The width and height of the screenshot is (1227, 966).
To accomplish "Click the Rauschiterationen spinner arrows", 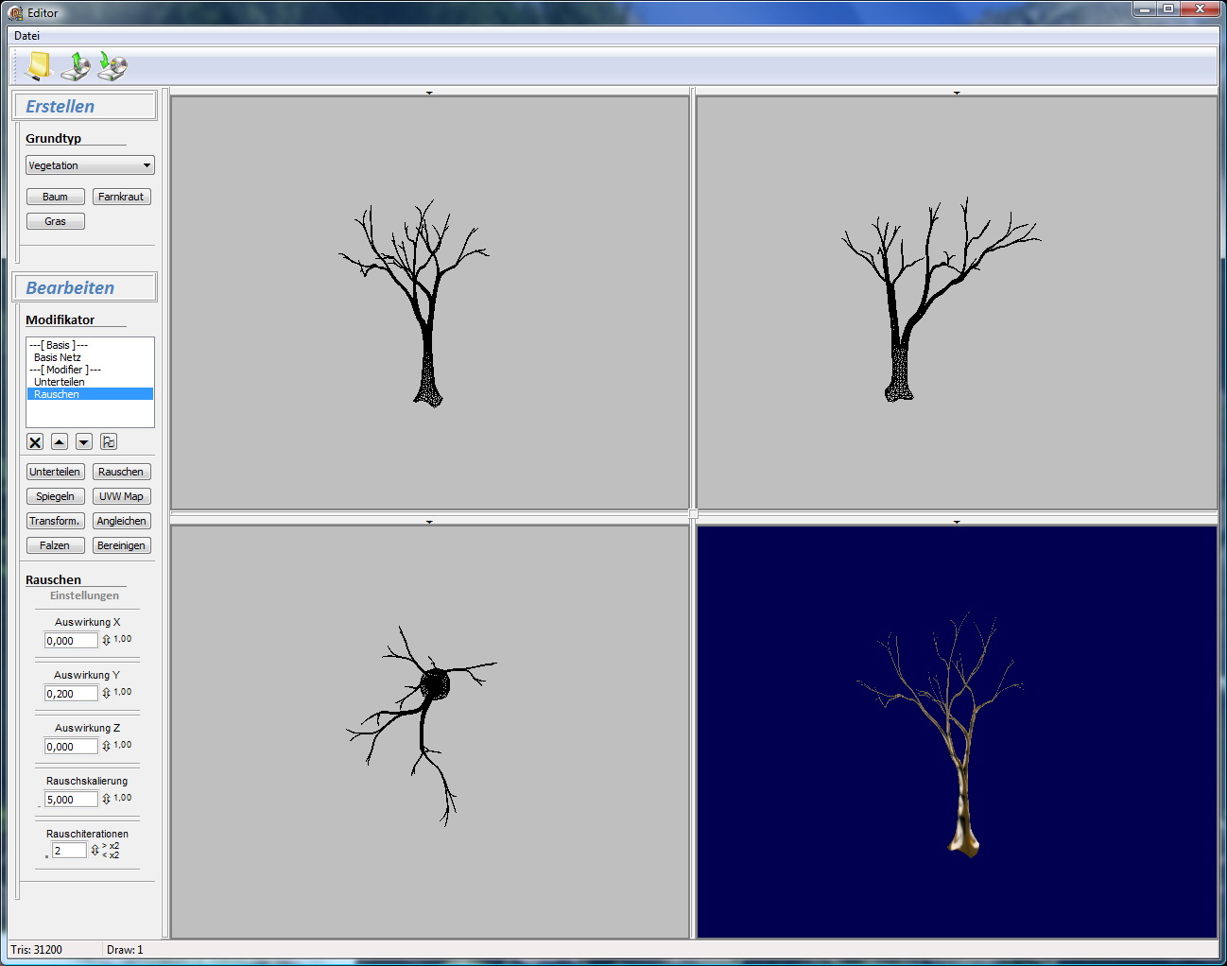I will [95, 851].
